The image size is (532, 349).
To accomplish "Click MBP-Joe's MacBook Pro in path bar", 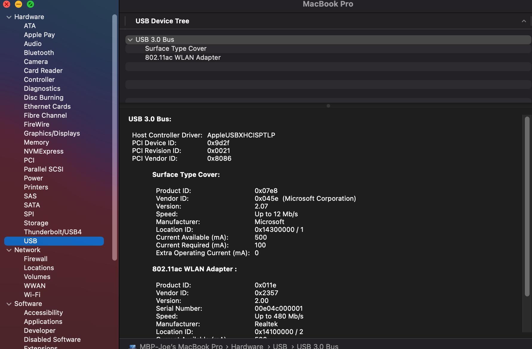I will click(181, 346).
